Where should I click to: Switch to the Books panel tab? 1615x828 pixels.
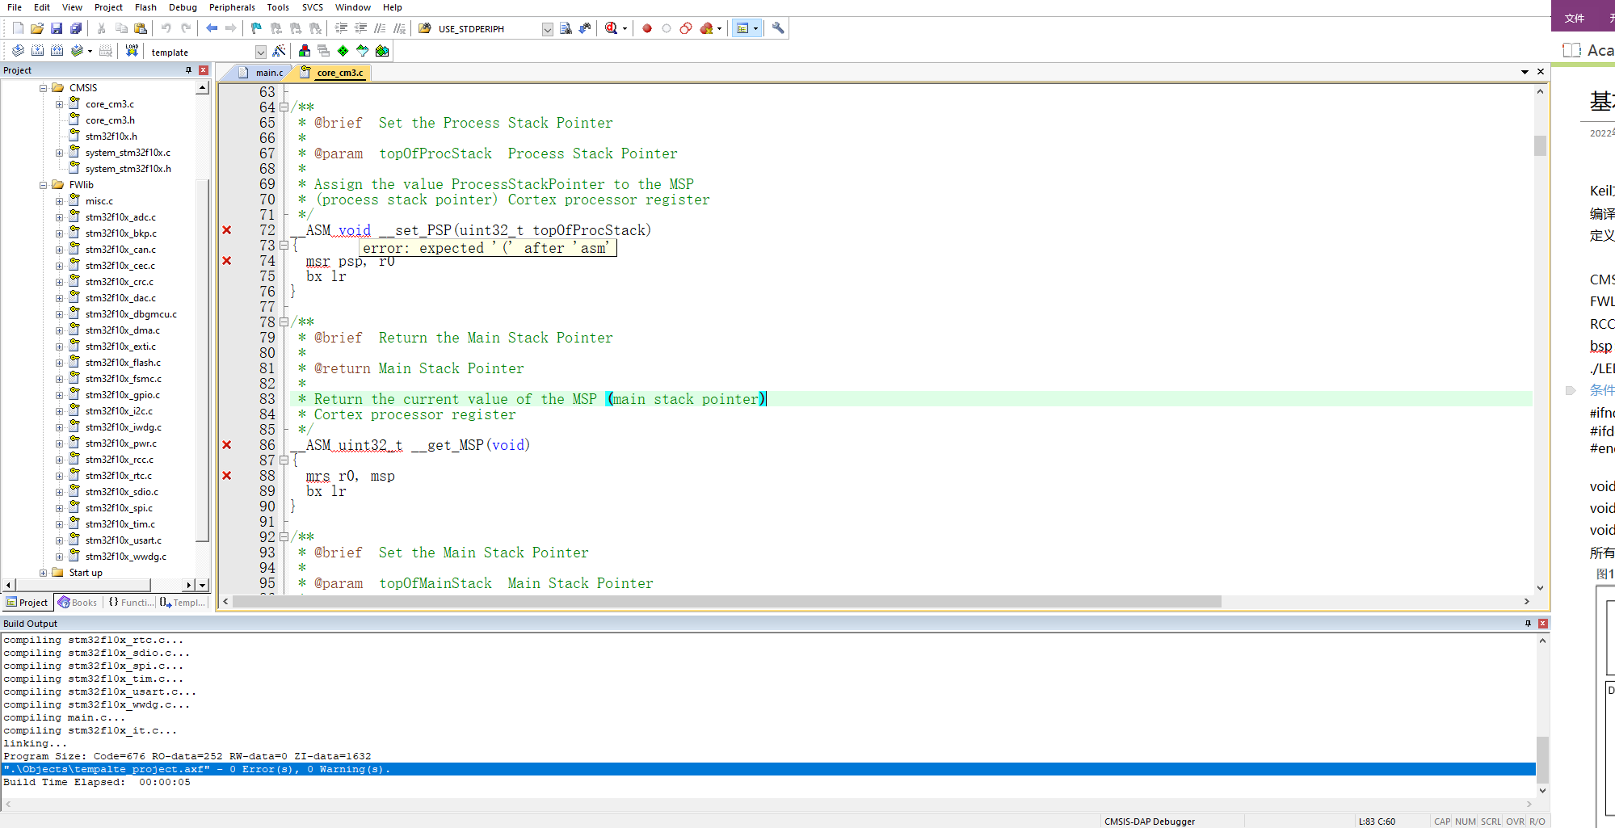coord(78,603)
